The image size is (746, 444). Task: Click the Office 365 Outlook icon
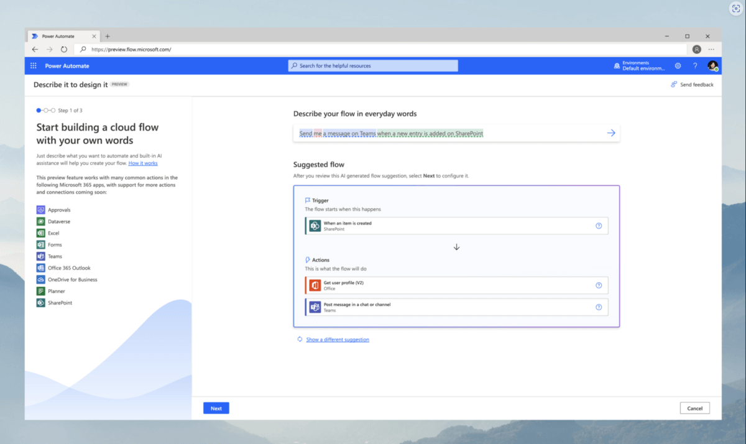click(41, 268)
